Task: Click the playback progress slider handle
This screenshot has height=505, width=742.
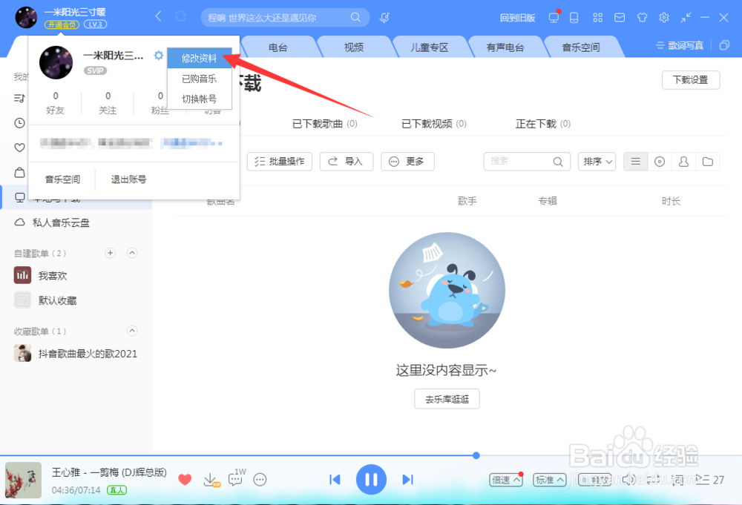Action: click(476, 455)
